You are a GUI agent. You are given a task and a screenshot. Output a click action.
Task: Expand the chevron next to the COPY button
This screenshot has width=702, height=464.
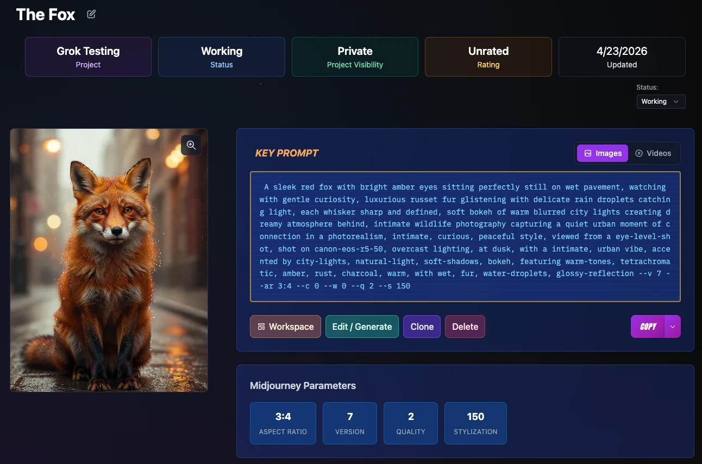[673, 327]
